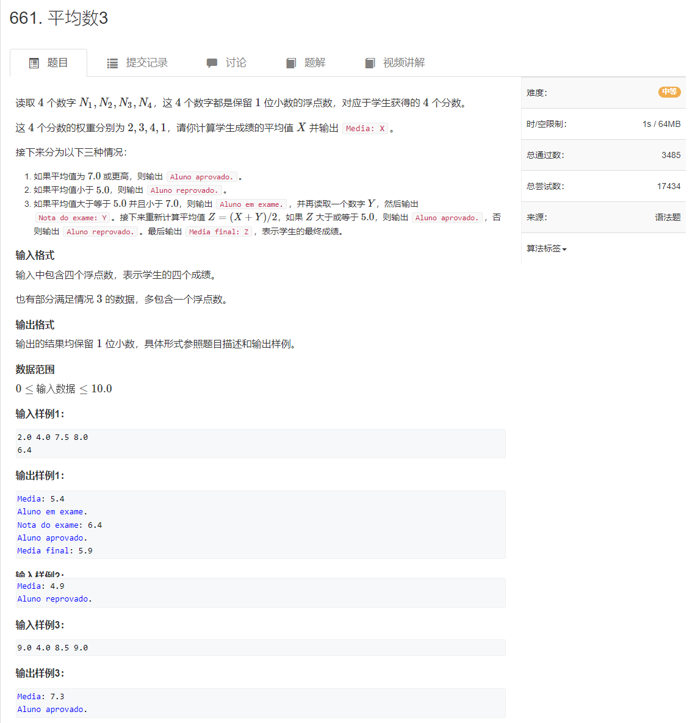Click the 中等 difficulty badge
Screen dimensions: 695x723
point(669,93)
